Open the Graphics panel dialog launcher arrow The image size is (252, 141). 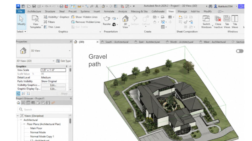(x=100, y=32)
